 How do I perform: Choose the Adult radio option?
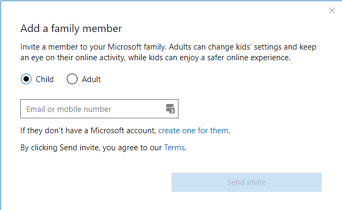pyautogui.click(x=72, y=79)
